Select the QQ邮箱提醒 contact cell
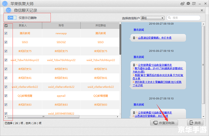 point(25,96)
